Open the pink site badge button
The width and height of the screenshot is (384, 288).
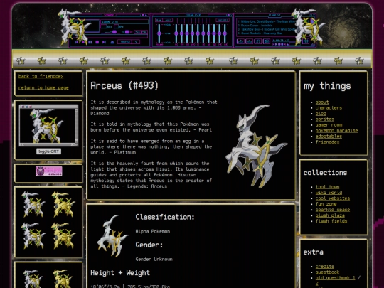(x=49, y=171)
